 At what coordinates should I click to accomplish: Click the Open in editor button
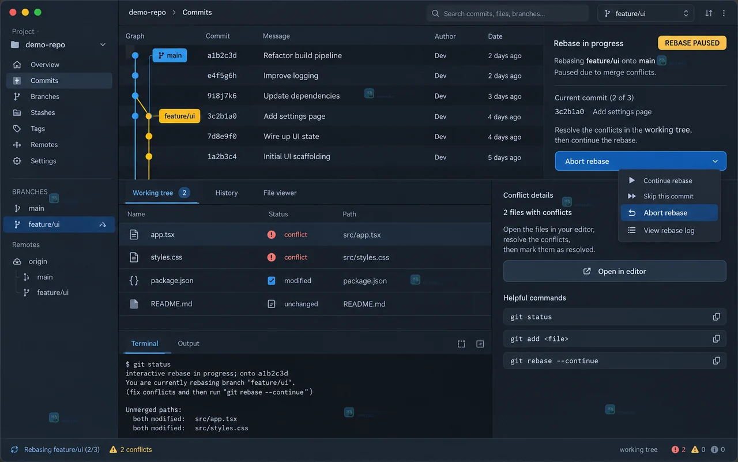615,271
